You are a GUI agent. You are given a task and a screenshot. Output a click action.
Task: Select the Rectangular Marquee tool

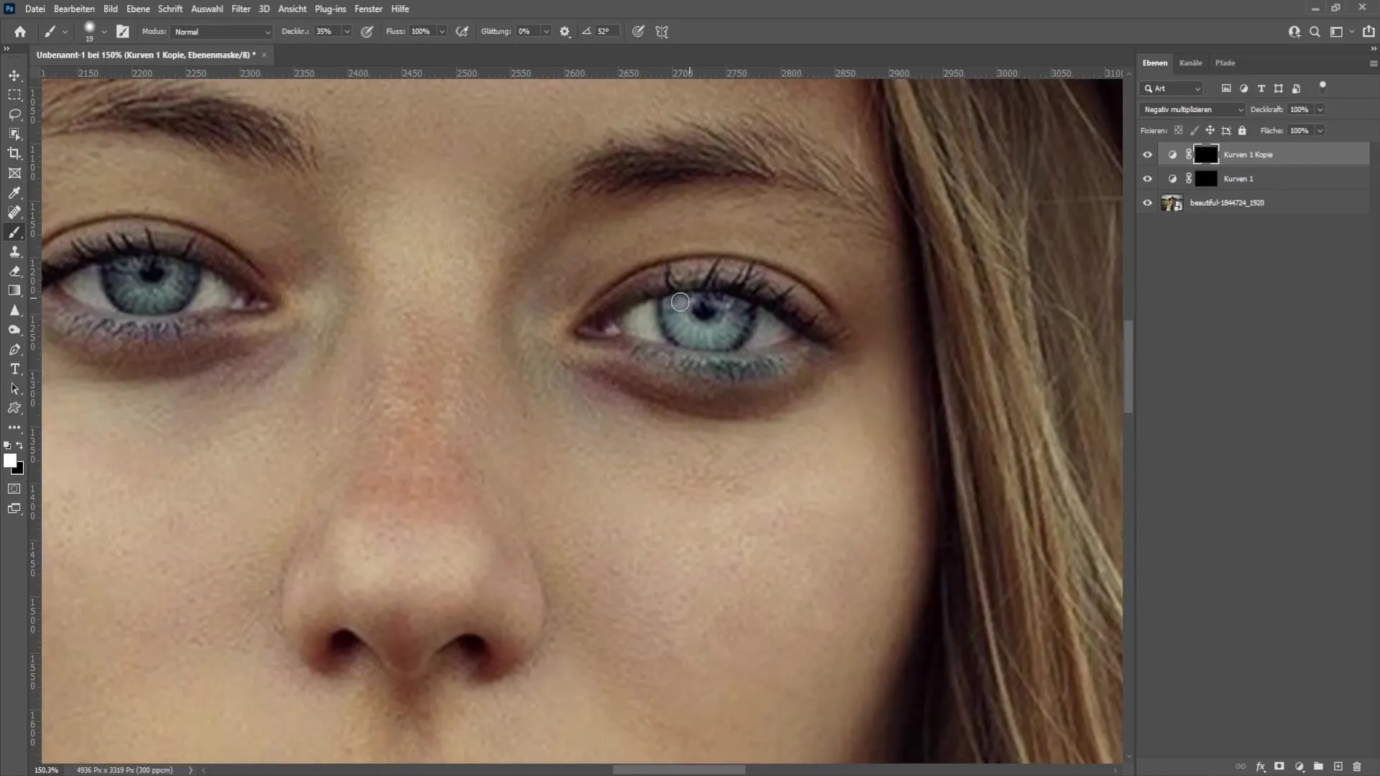(x=14, y=95)
